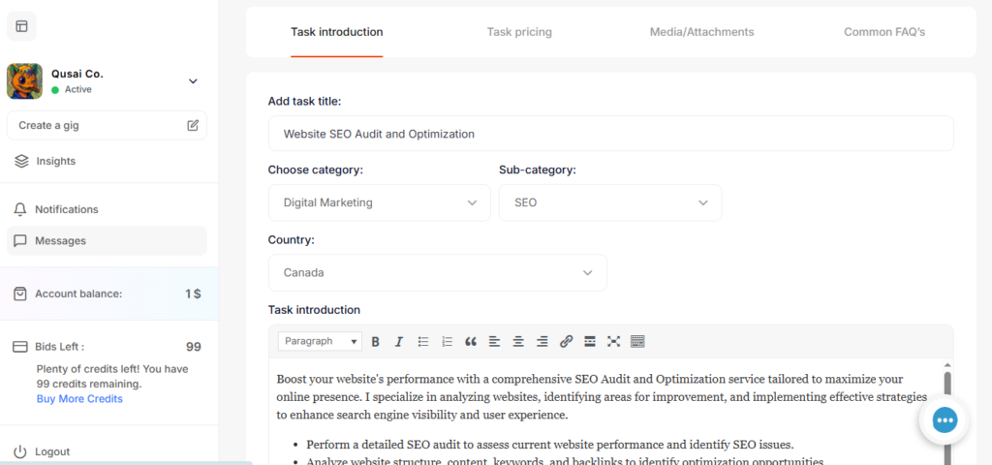This screenshot has height=465, width=992.
Task: Go to the Media/Attachments tab
Action: [x=701, y=32]
